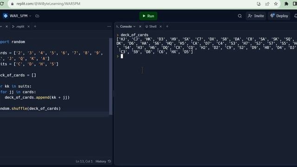Click the site lock icon
The image size is (297, 167).
(x=12, y=4)
